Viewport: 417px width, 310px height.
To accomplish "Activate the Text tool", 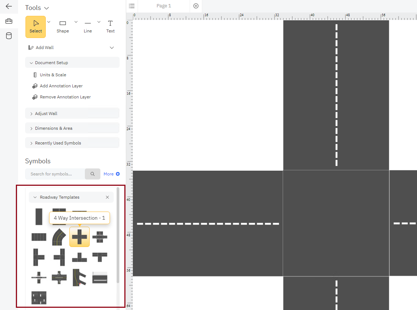I will (110, 27).
